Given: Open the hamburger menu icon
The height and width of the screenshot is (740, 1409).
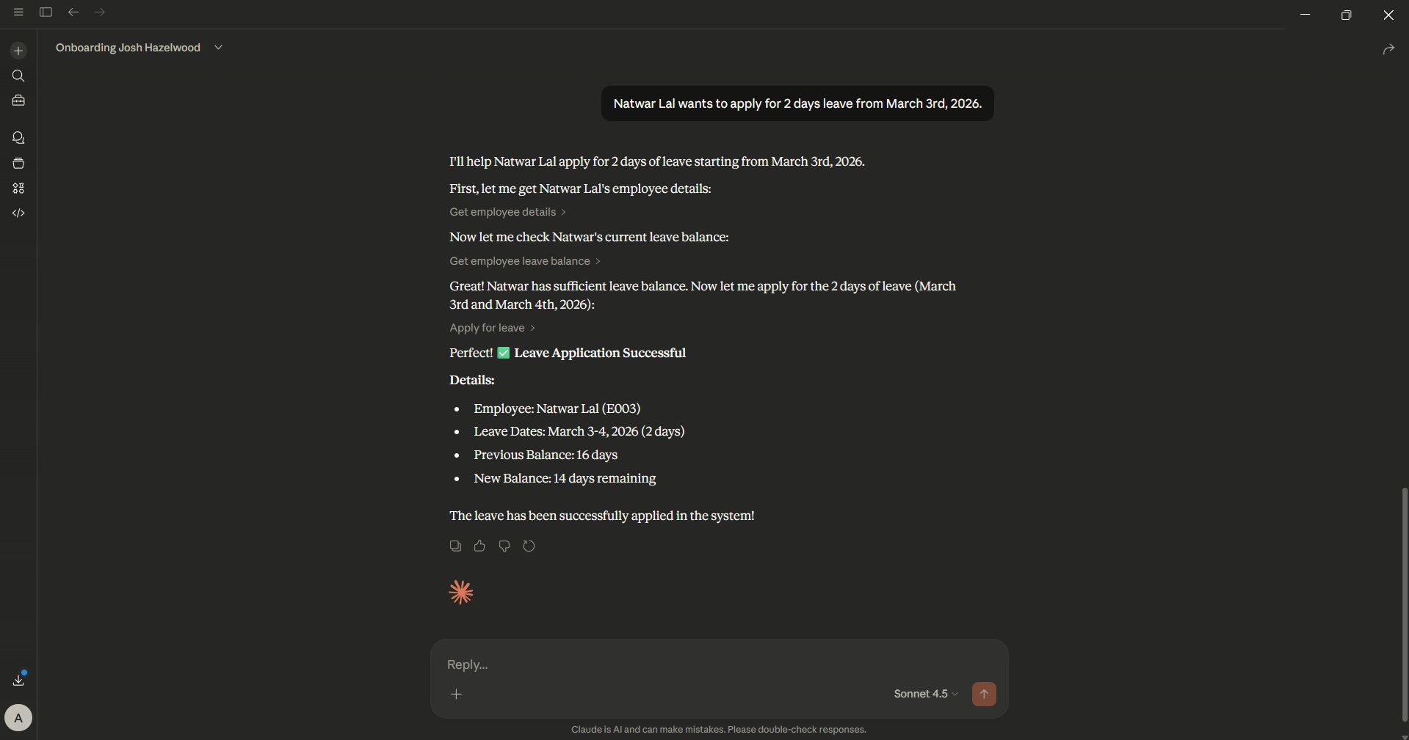Looking at the screenshot, I should coord(18,12).
